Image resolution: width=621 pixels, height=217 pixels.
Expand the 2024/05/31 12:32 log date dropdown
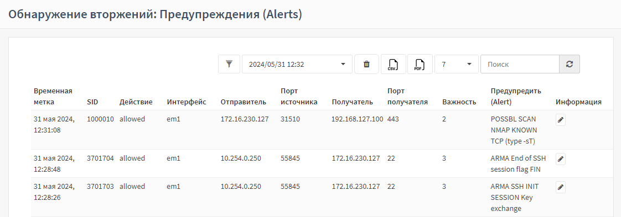297,64
